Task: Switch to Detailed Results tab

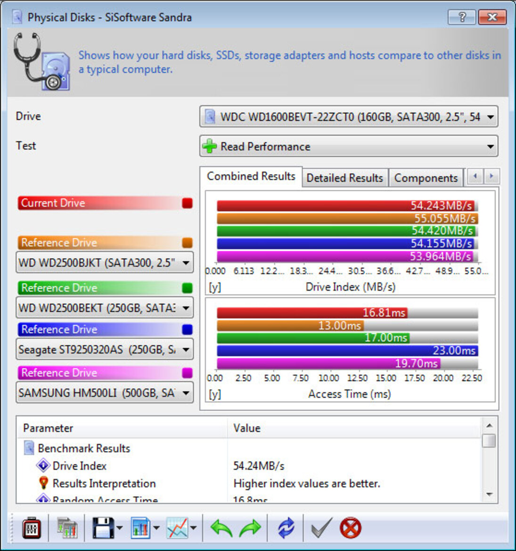Action: 344,178
